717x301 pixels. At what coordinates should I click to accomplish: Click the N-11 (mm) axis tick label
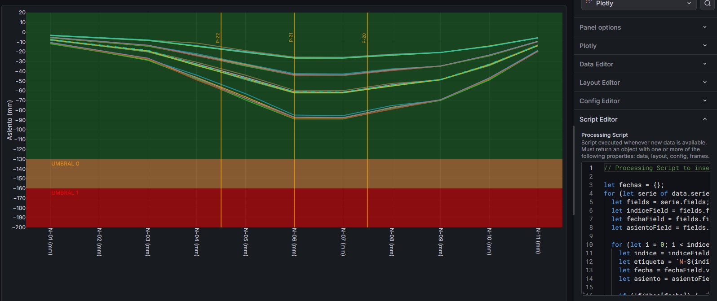pyautogui.click(x=538, y=241)
